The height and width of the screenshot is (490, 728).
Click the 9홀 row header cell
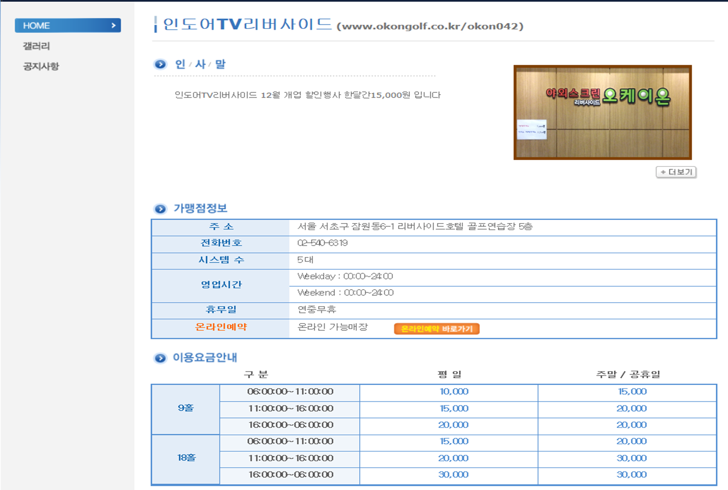(x=186, y=408)
